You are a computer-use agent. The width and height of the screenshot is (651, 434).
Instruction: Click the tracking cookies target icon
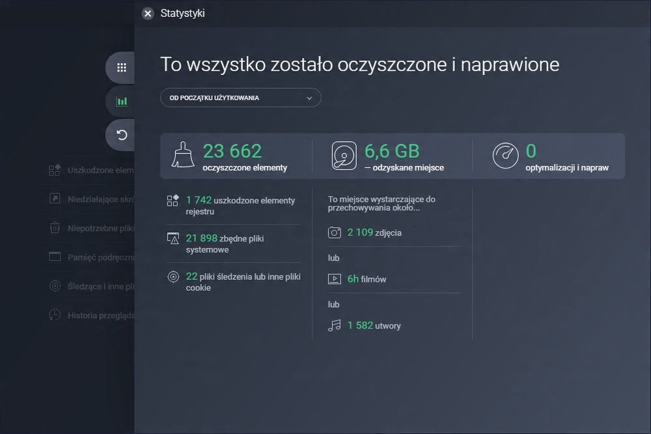[x=173, y=277]
